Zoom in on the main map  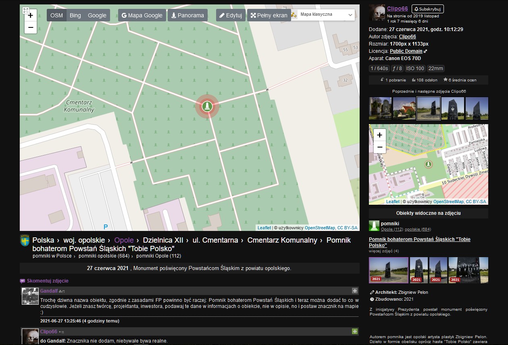pos(31,15)
